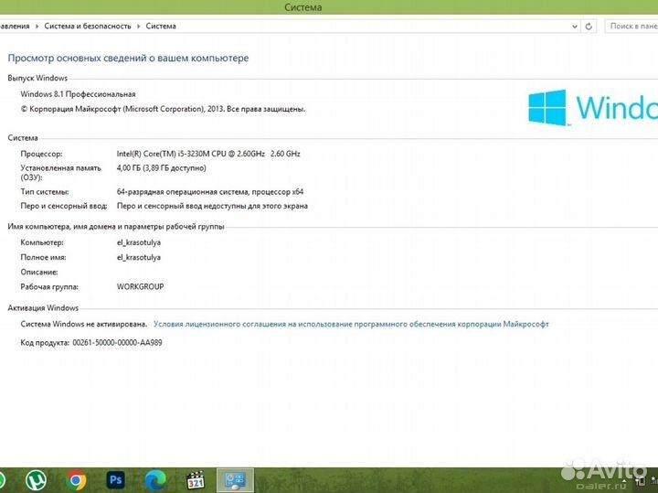This screenshot has height=493, width=658.
Task: Expand arrow after 'Система и безопасность' breadcrumb
Action: [138, 27]
